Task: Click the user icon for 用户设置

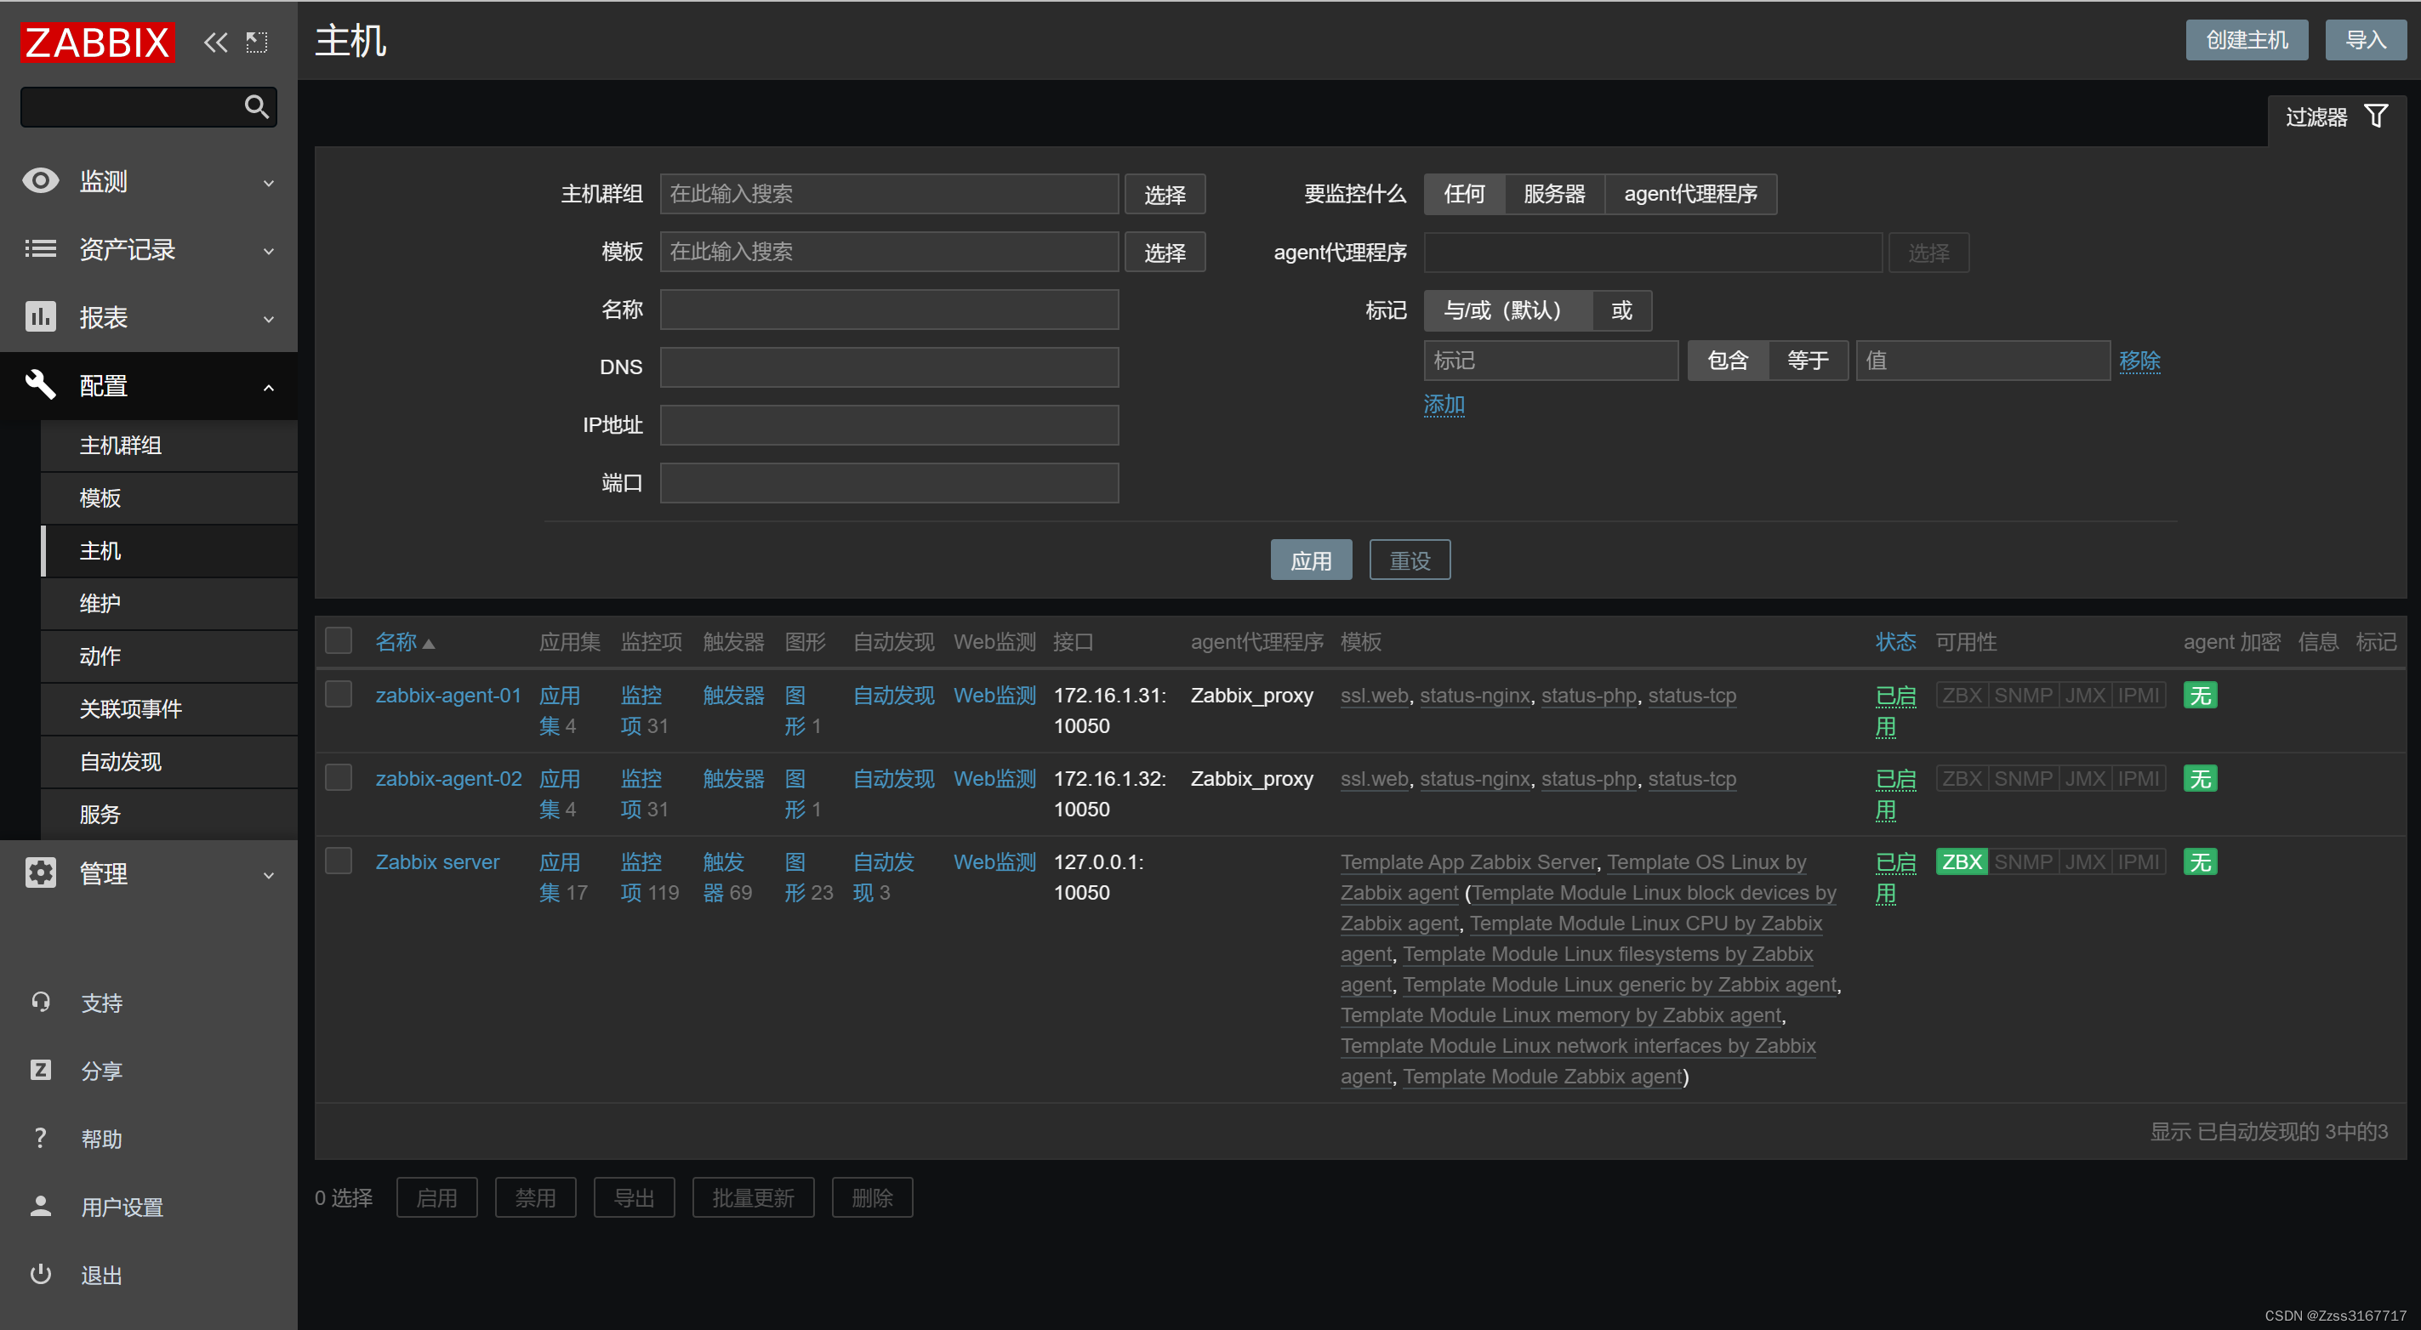Action: pyautogui.click(x=41, y=1206)
